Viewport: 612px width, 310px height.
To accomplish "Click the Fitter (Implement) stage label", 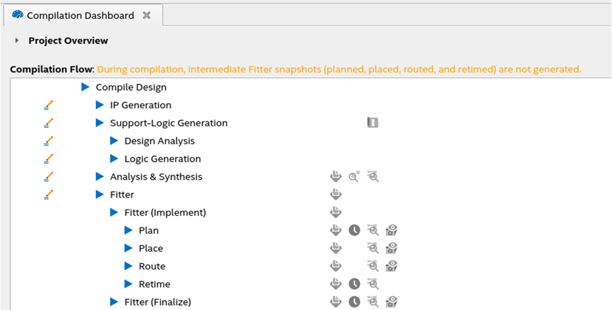I will point(165,213).
